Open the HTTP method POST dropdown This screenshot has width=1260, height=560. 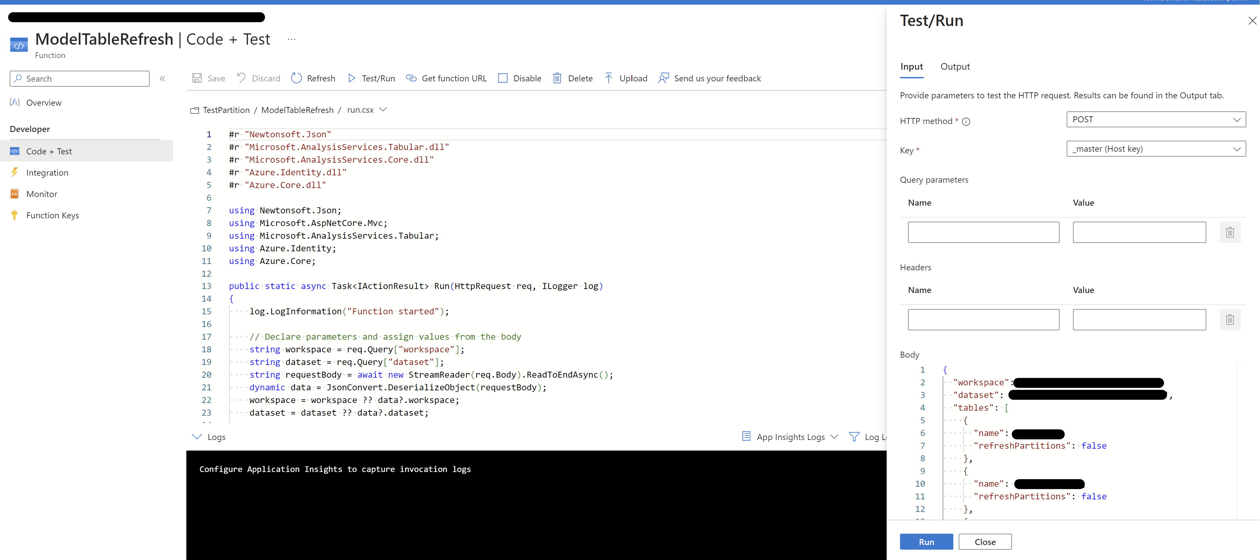(x=1156, y=120)
